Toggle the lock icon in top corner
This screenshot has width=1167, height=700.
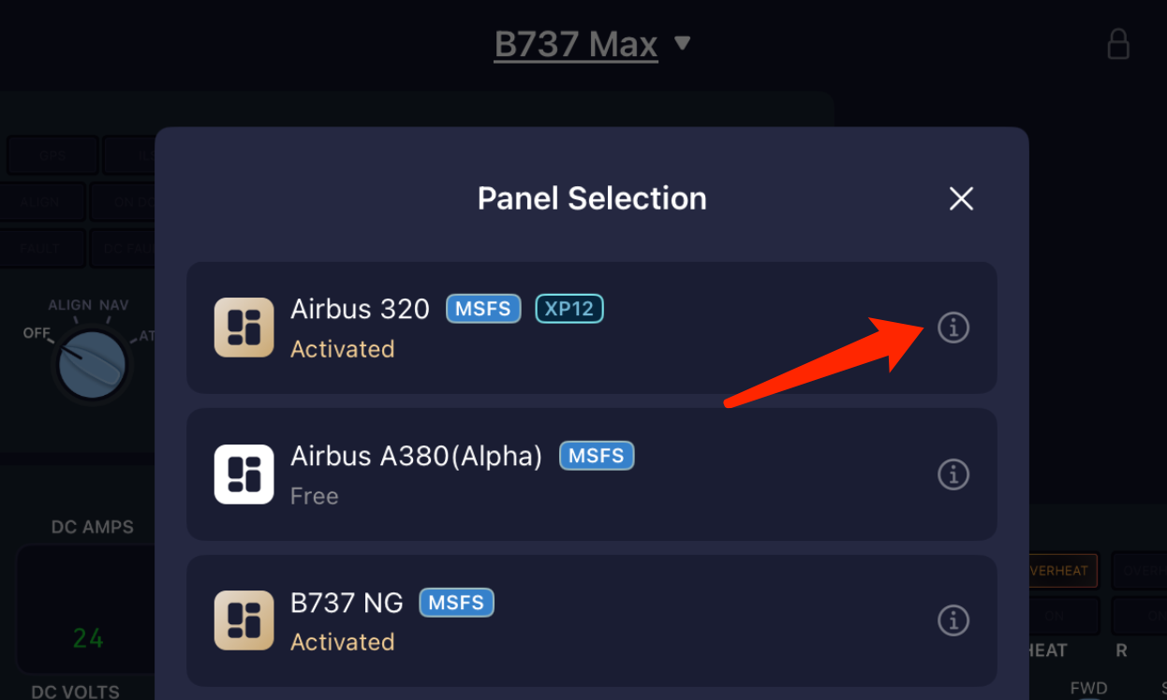[x=1118, y=44]
